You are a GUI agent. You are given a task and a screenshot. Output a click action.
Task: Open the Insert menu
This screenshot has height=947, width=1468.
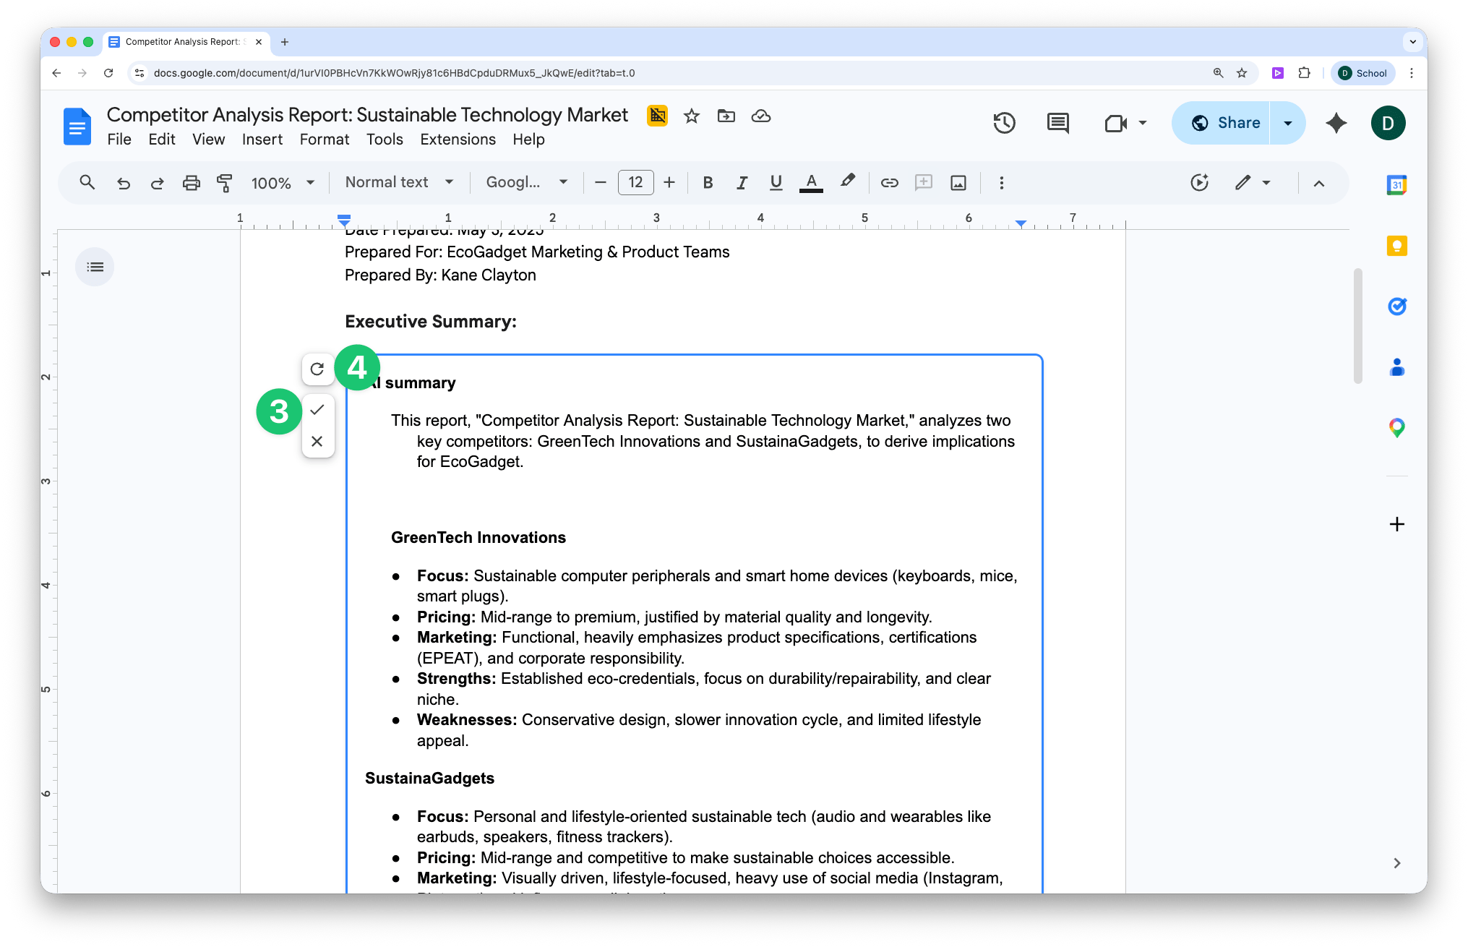(x=262, y=140)
